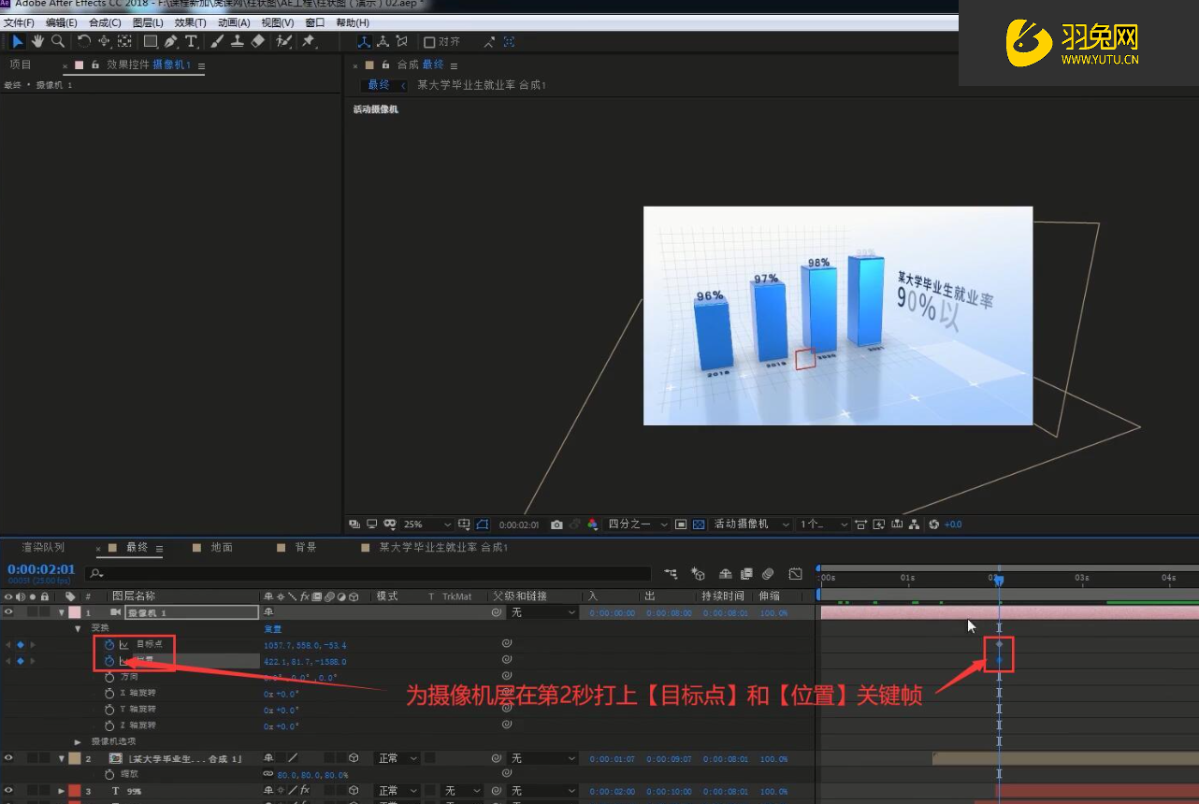
Task: Select the Pen tool
Action: tap(168, 41)
